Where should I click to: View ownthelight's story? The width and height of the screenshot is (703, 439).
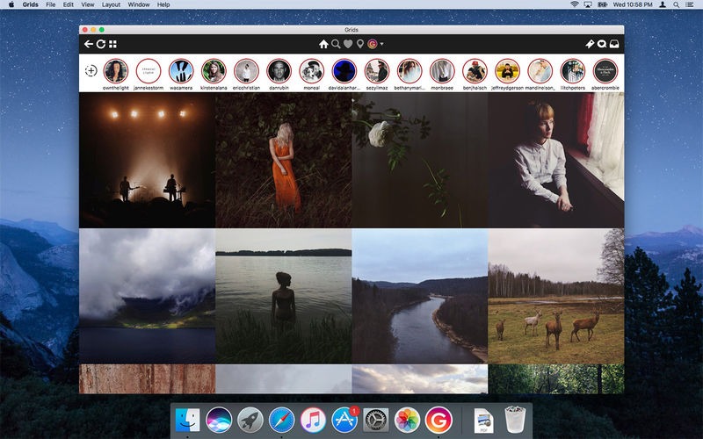click(115, 71)
